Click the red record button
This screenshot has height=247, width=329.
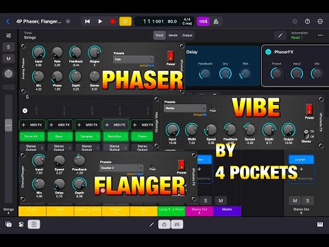[112, 21]
